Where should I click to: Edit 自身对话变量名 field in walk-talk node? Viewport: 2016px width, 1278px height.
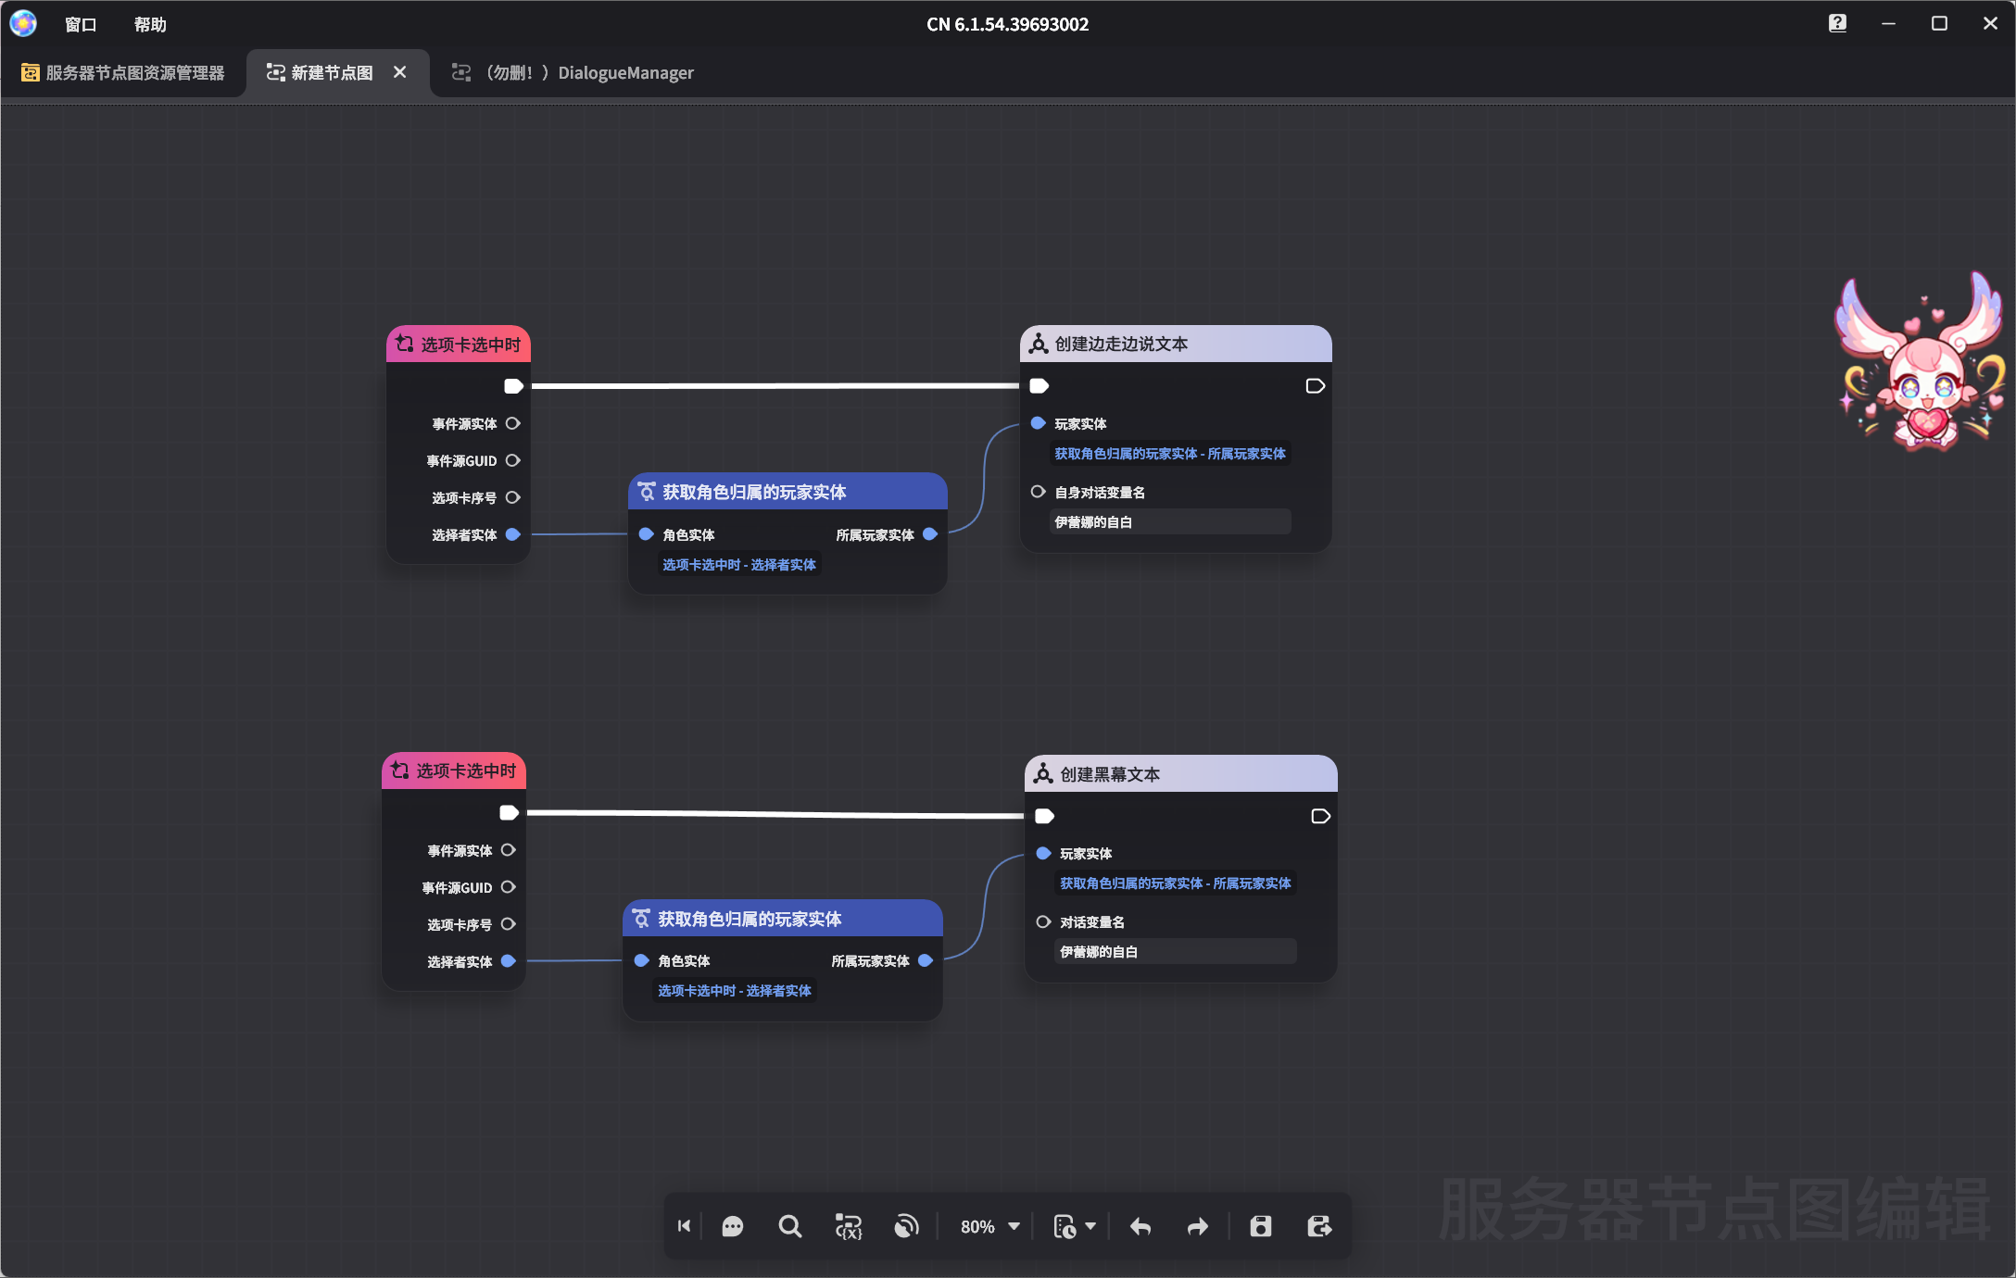[x=1169, y=522]
